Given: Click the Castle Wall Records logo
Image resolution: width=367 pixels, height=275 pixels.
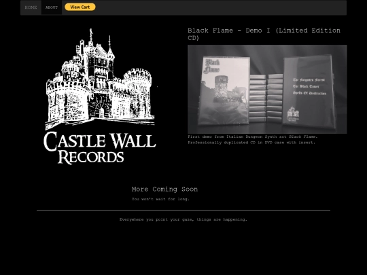Looking at the screenshot, I should [x=100, y=96].
